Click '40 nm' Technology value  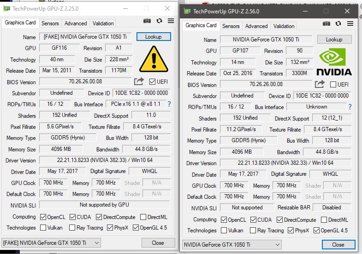tap(57, 59)
